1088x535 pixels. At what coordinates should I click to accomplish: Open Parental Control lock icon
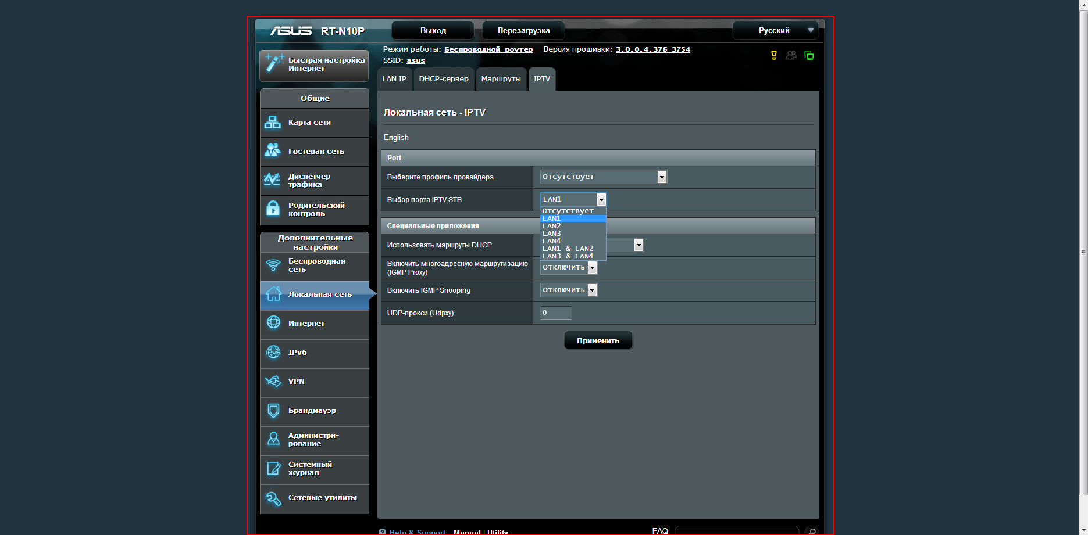click(273, 209)
